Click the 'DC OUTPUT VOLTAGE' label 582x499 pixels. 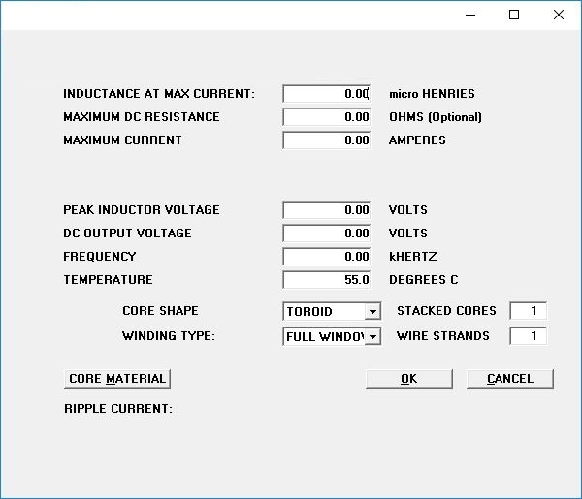tap(128, 234)
